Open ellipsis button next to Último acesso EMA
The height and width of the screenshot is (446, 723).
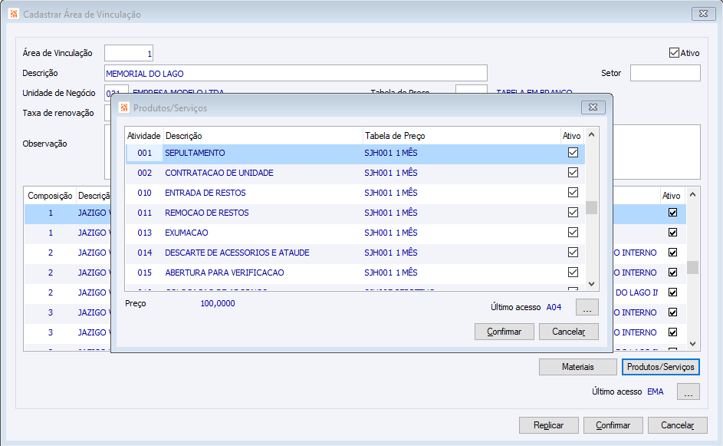pyautogui.click(x=688, y=391)
